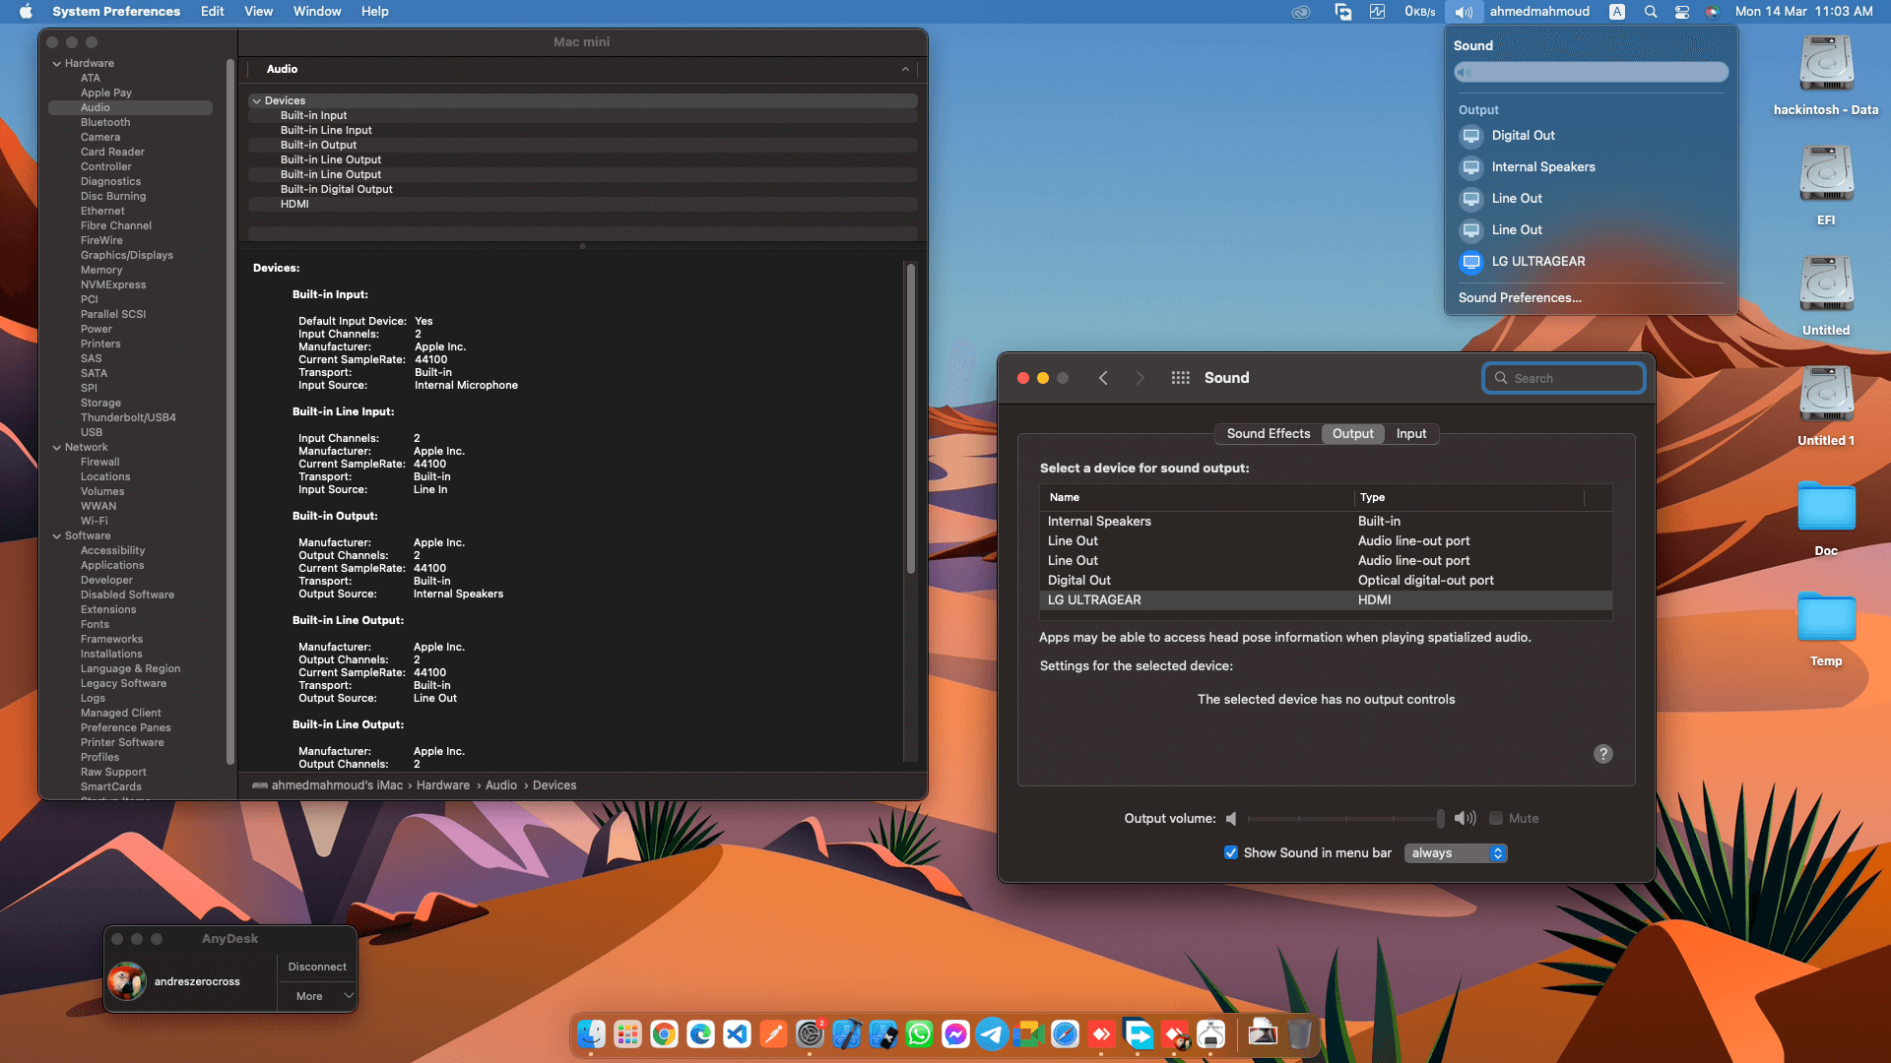Collapse the Devices disclosure triangle
This screenshot has height=1063, width=1891.
click(x=257, y=100)
